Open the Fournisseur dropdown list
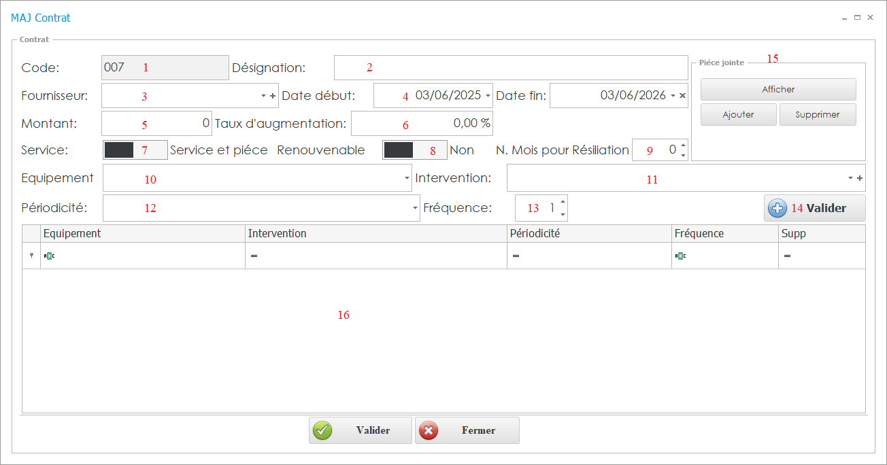This screenshot has height=465, width=887. pos(263,96)
